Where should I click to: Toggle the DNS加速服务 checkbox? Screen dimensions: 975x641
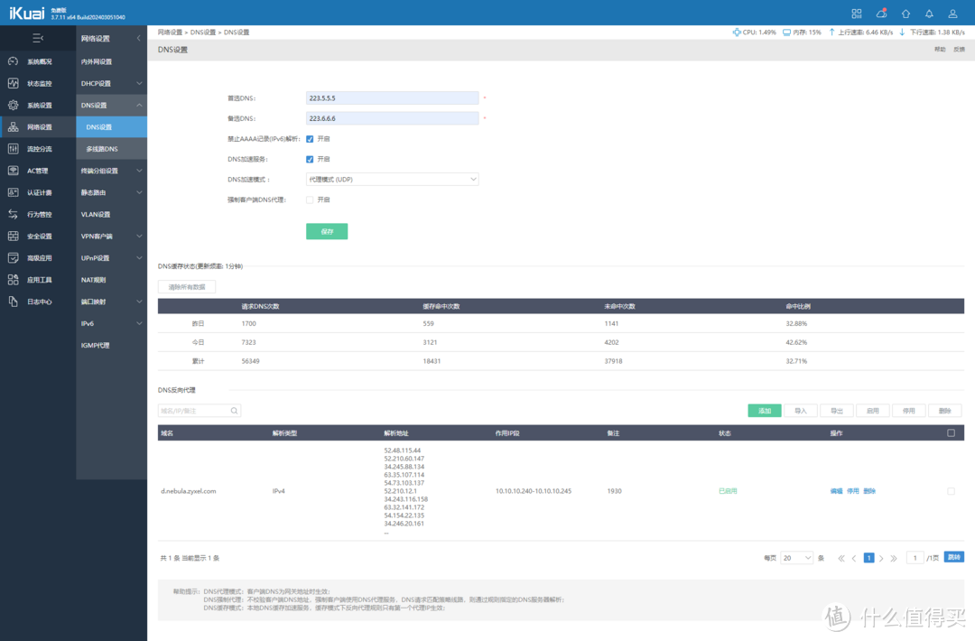click(310, 159)
